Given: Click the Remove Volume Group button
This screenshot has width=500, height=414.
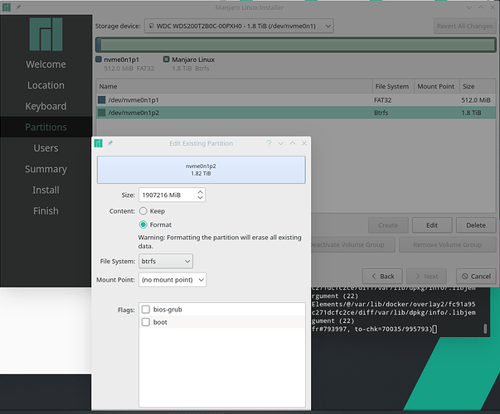Looking at the screenshot, I should point(448,244).
